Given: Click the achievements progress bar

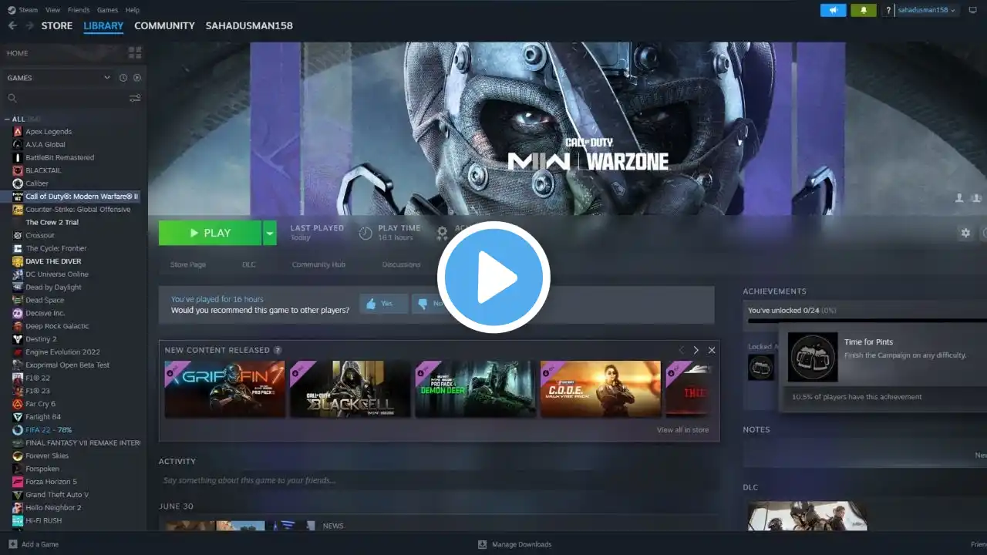Looking at the screenshot, I should click(867, 321).
